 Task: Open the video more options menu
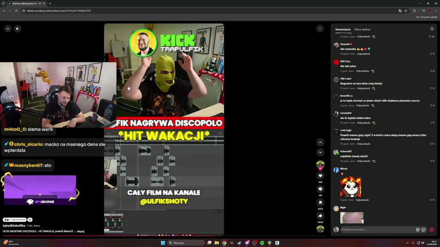(x=320, y=29)
